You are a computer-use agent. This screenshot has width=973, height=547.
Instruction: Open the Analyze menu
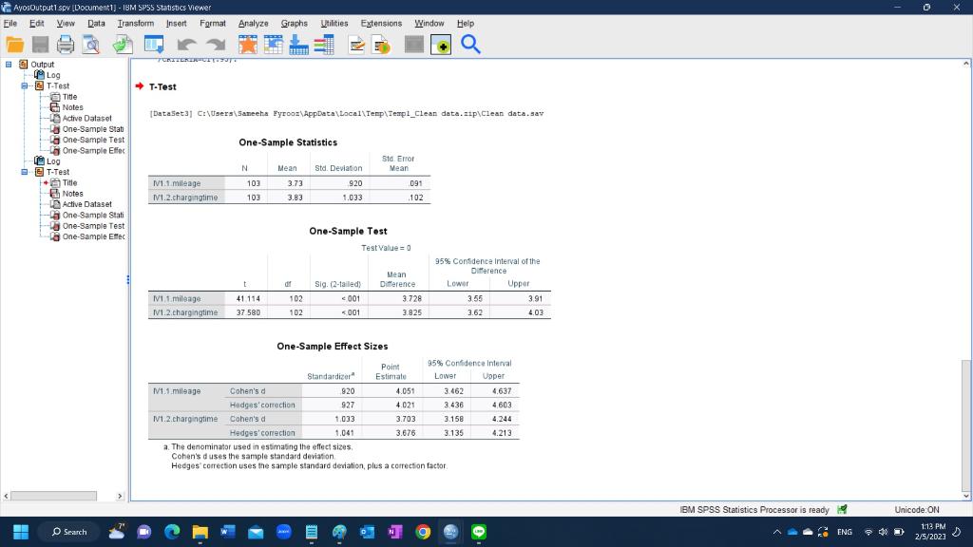click(253, 23)
